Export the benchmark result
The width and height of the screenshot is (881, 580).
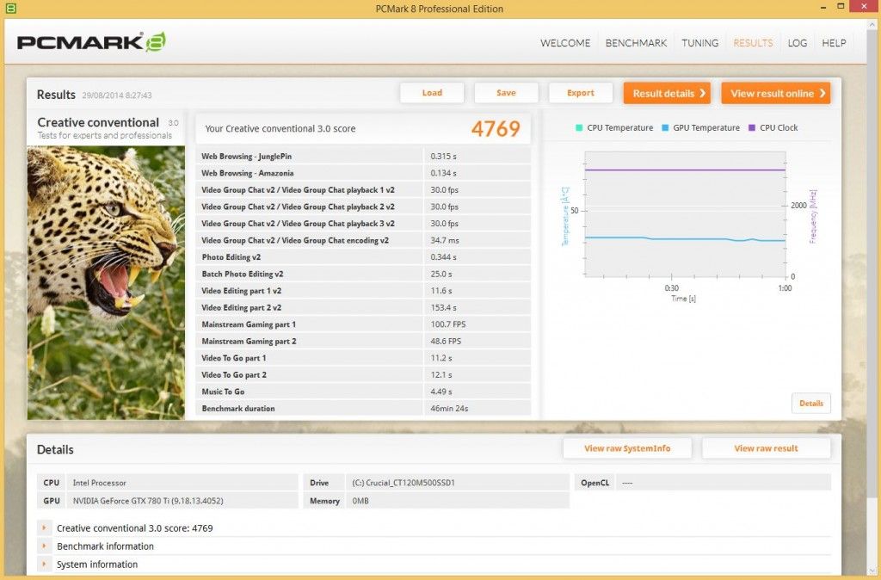coord(581,93)
